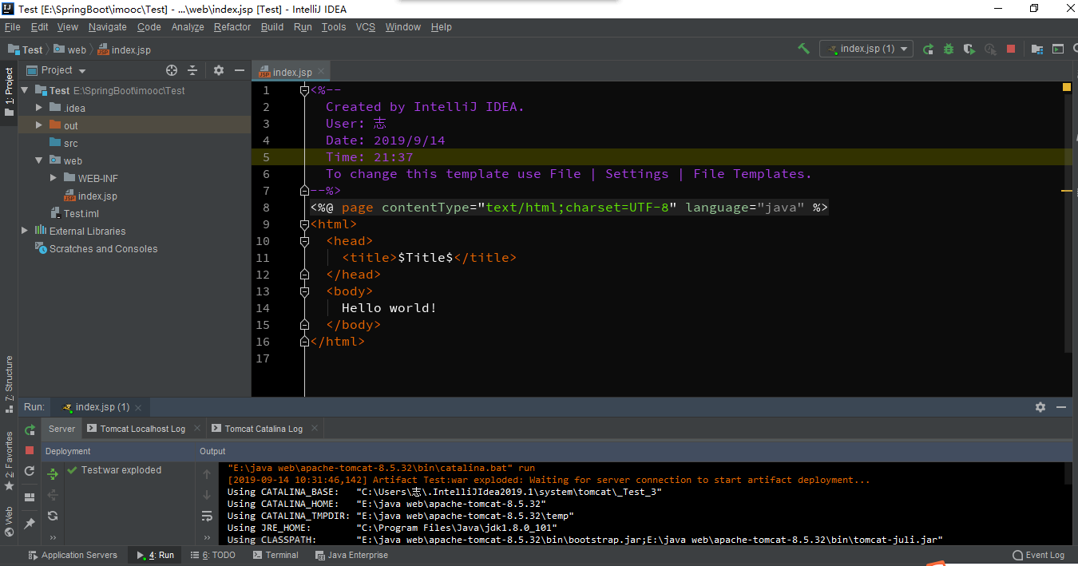Open Application Servers tool window
The height and width of the screenshot is (566, 1078).
pos(73,556)
